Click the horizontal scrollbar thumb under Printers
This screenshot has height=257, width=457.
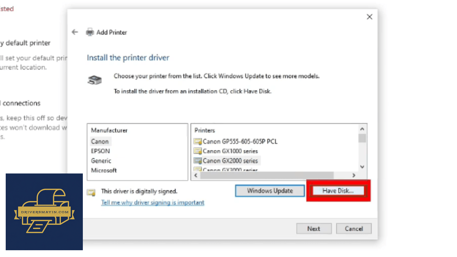point(267,176)
